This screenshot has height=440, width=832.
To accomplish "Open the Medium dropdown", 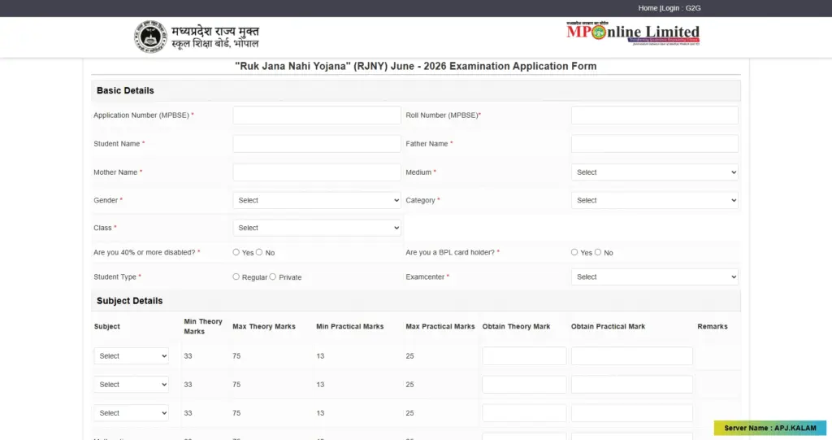I will 655,172.
